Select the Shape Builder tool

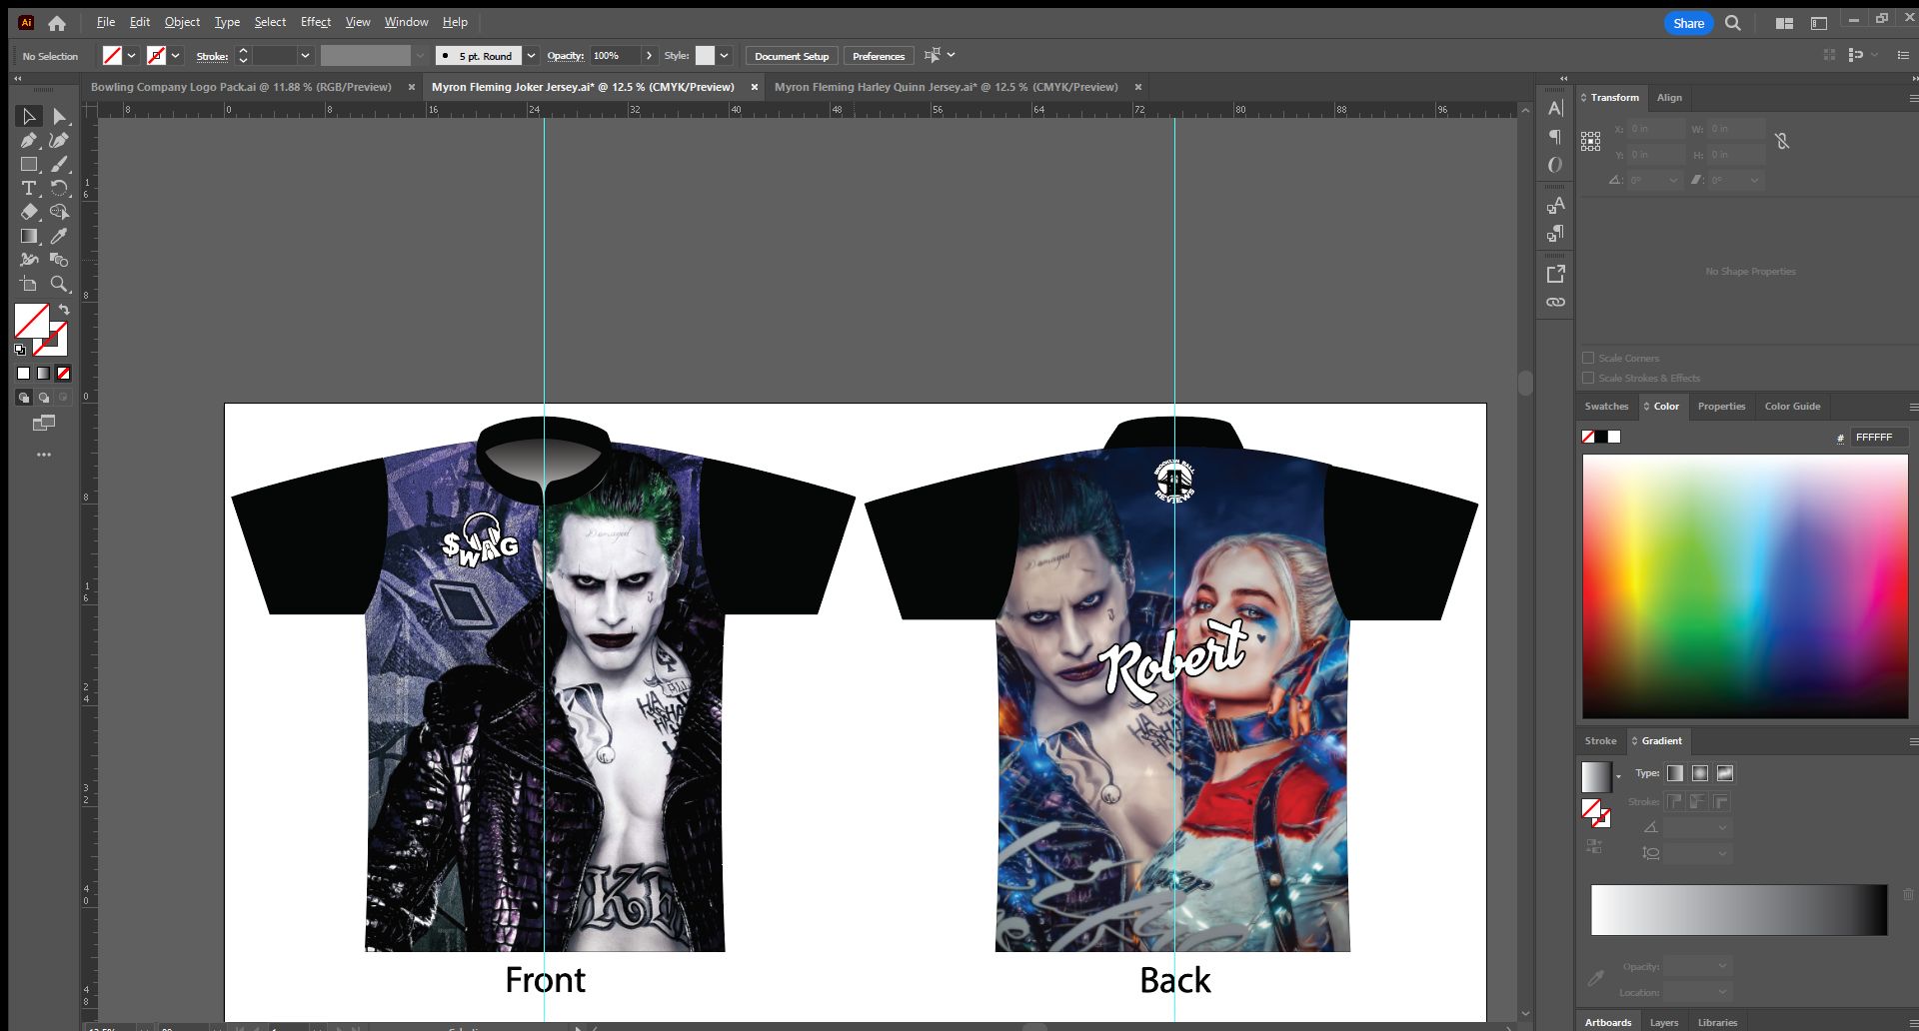tap(59, 212)
